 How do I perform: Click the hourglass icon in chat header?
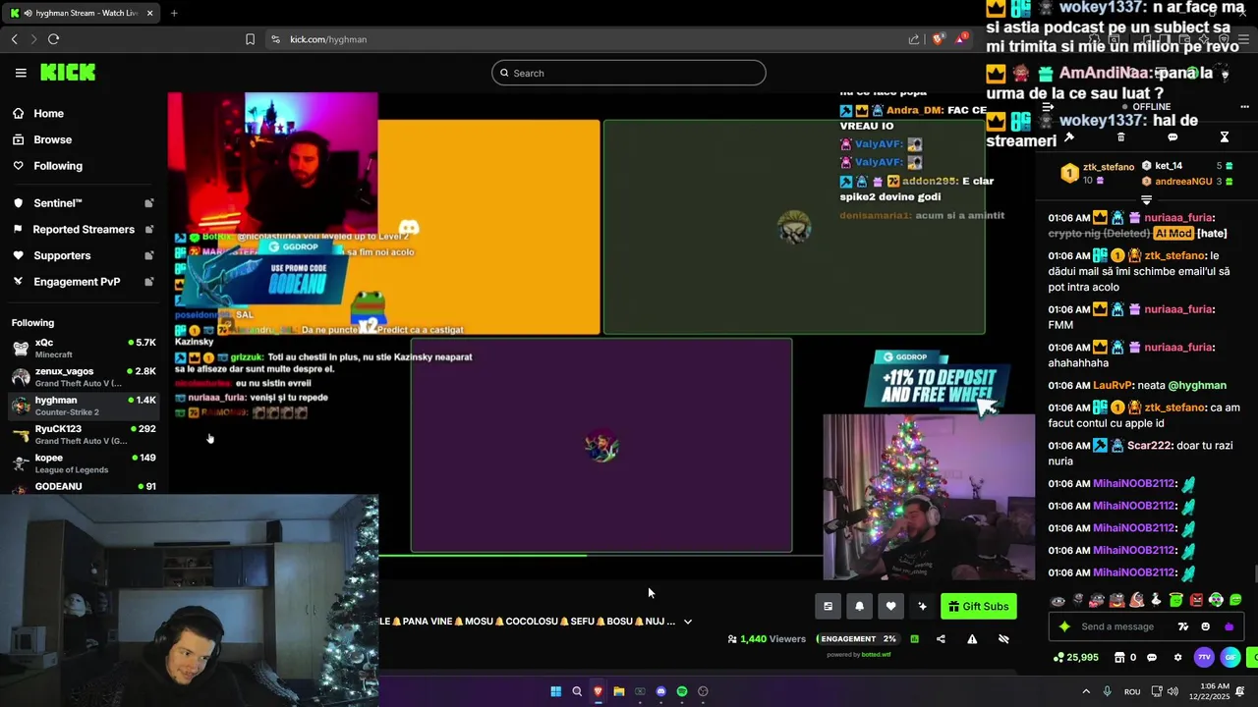pyautogui.click(x=1225, y=137)
